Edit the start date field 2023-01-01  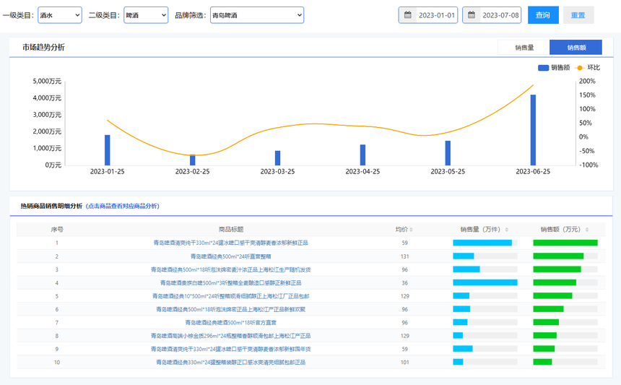pyautogui.click(x=437, y=15)
